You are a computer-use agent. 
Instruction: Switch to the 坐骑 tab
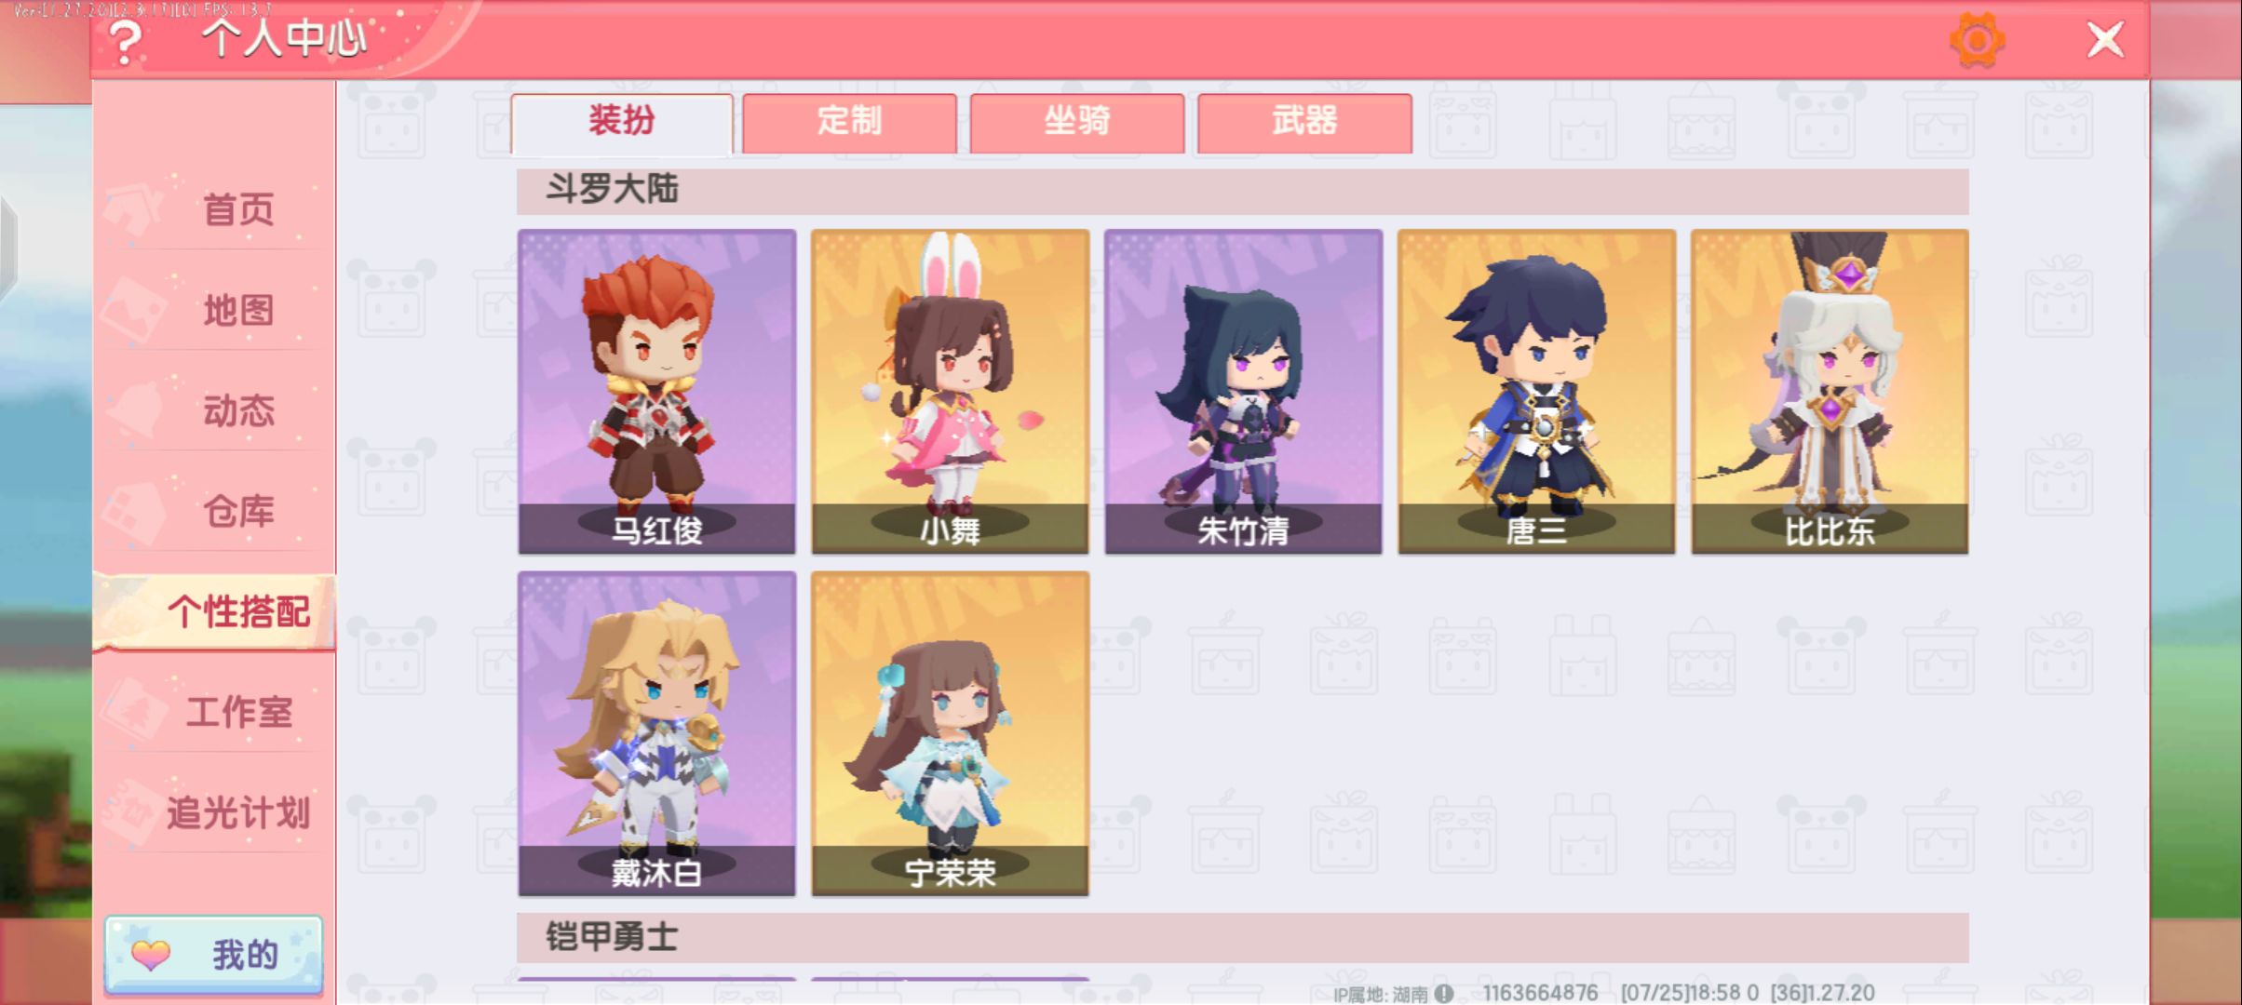click(1077, 123)
